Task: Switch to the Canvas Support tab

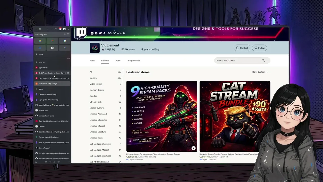Action: coord(52,148)
